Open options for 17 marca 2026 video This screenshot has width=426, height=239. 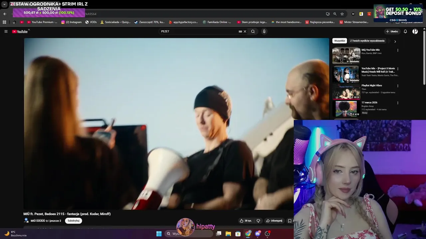pos(398,103)
